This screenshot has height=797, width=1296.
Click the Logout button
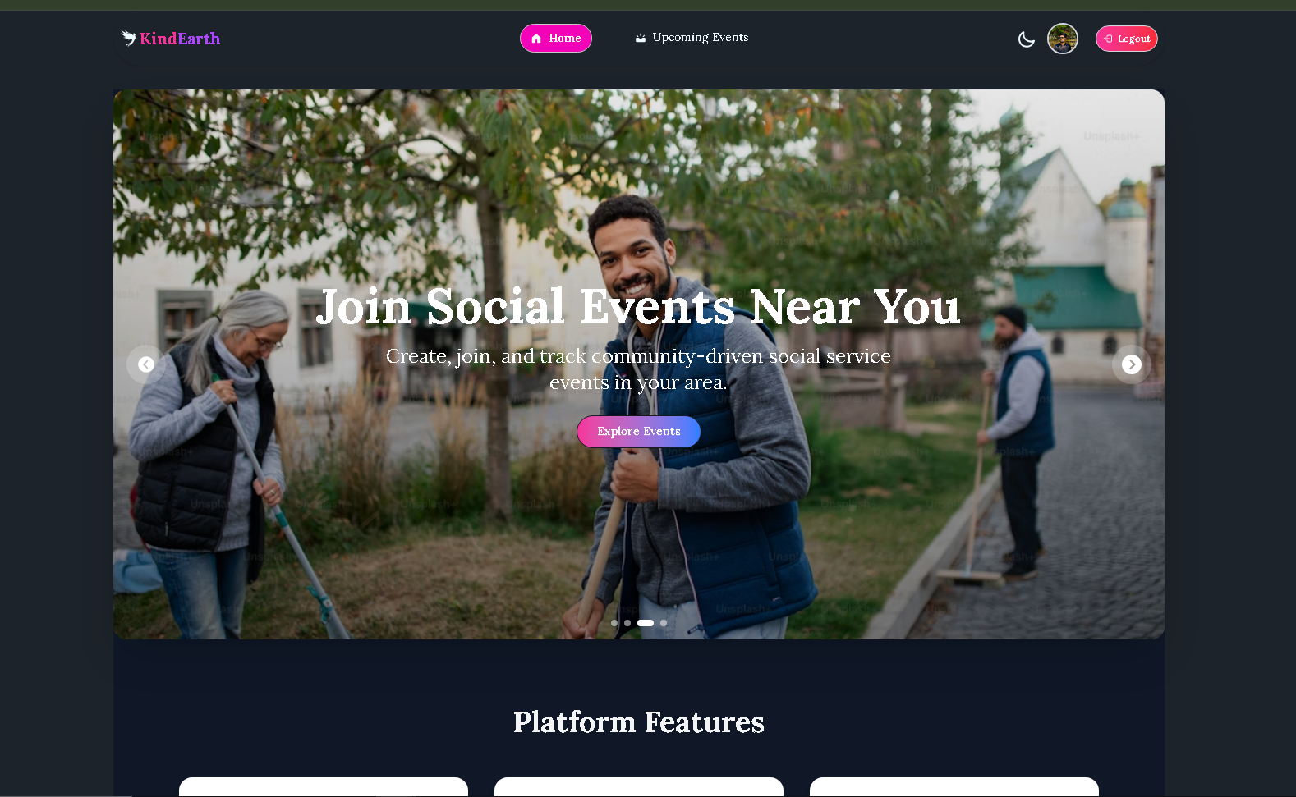tap(1127, 39)
